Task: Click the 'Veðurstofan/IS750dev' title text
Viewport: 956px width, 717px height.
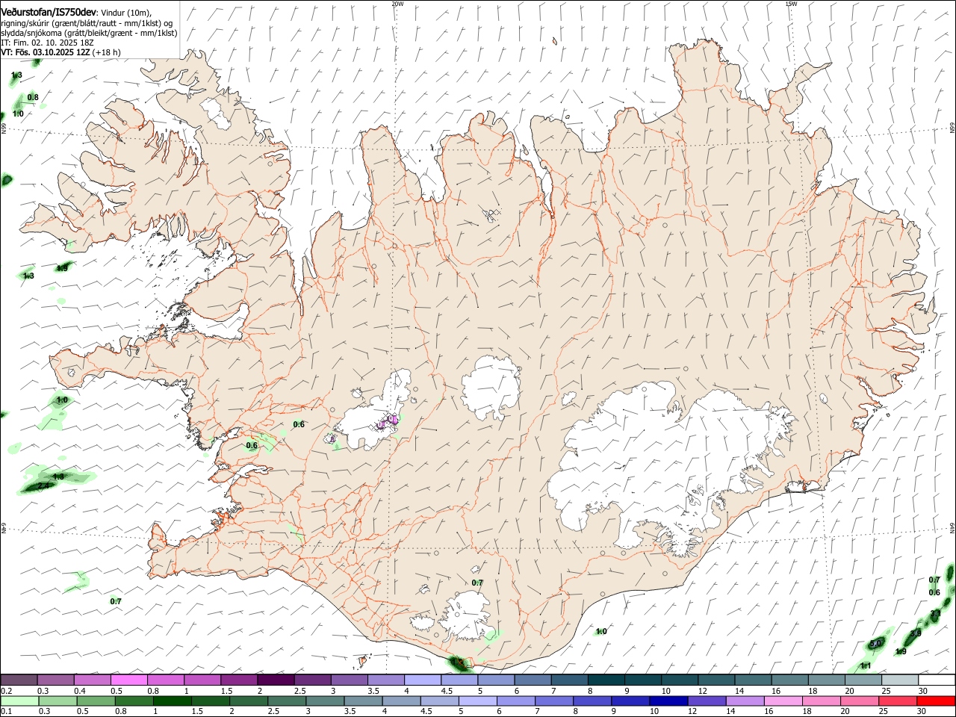Action: (49, 13)
